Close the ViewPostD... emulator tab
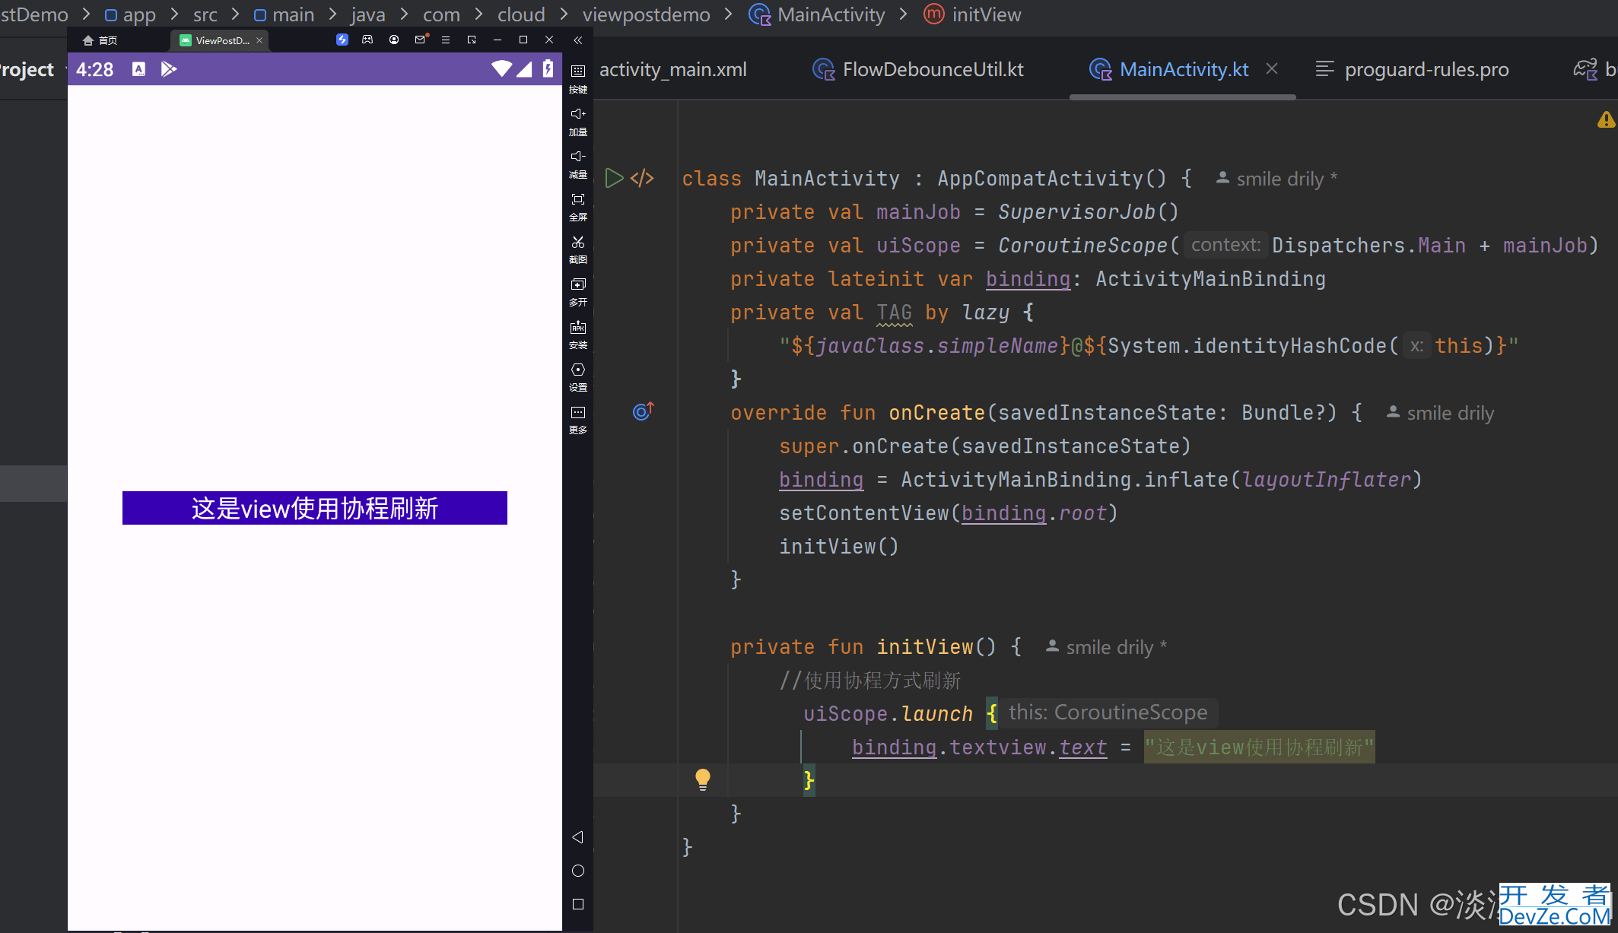 pos(259,40)
